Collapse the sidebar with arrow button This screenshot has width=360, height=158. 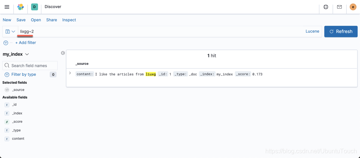pyautogui.click(x=63, y=53)
